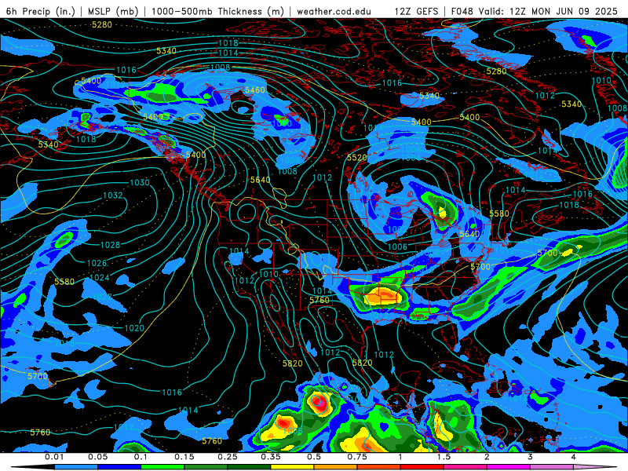Select the 0.35 legend value

271,457
